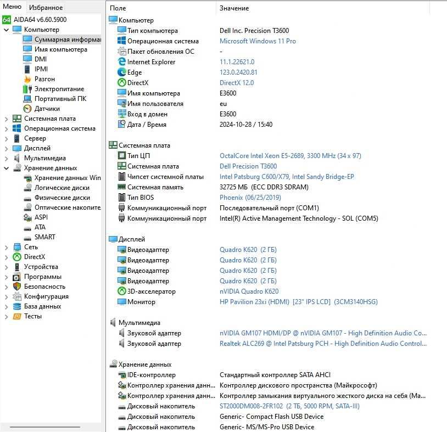Click the Тесты icon in tree
The width and height of the screenshot is (447, 432).
pos(17,316)
